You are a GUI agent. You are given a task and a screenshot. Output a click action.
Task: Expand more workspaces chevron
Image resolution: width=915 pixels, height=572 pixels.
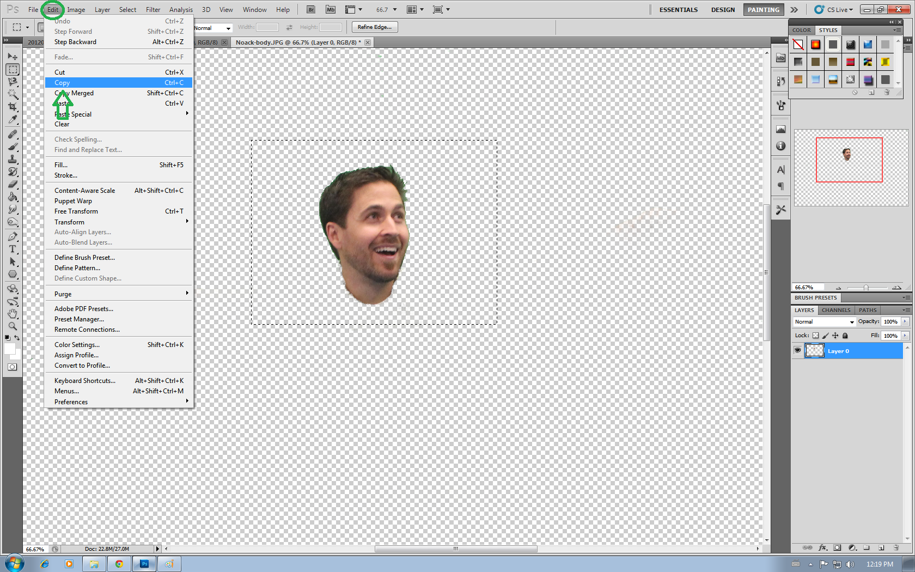794,9
